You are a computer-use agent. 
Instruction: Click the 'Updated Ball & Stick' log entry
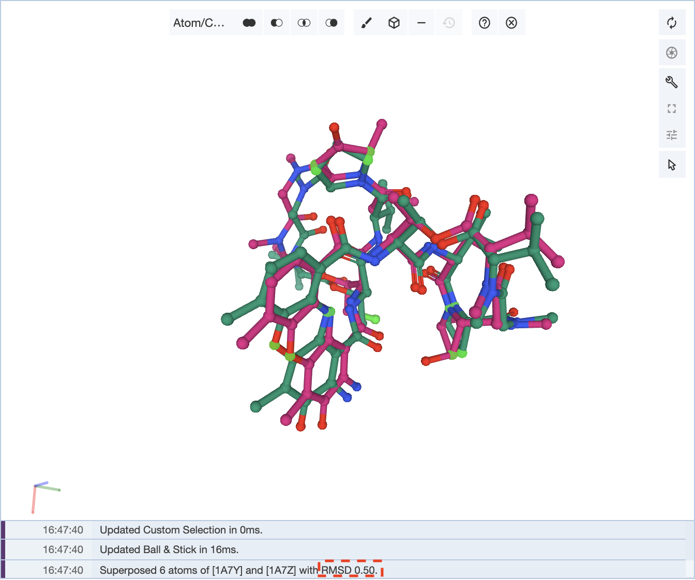[x=169, y=550]
